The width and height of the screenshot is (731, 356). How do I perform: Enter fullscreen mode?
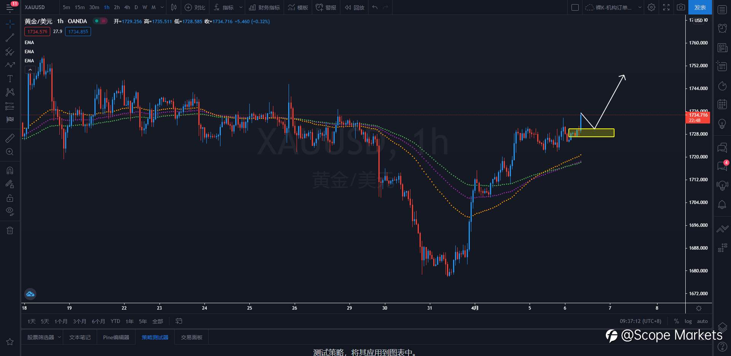coord(666,7)
